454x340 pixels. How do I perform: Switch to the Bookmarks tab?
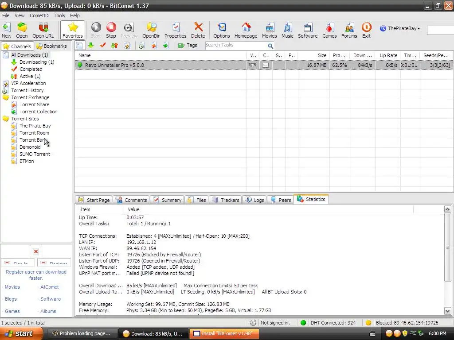[x=52, y=46]
